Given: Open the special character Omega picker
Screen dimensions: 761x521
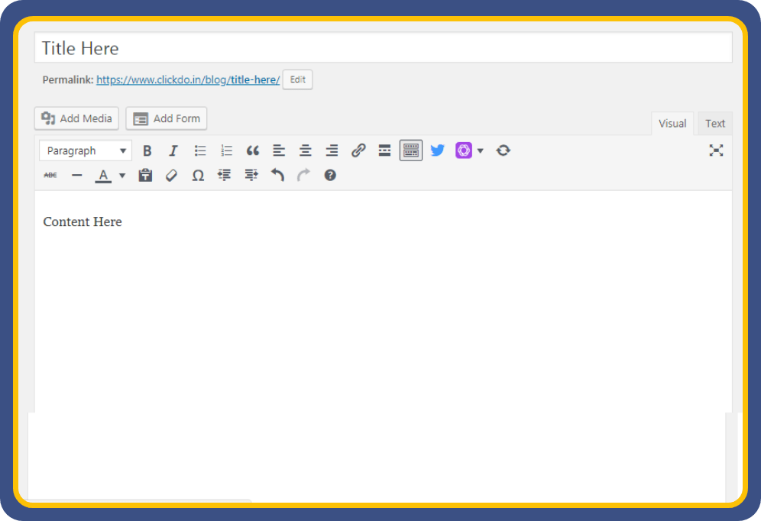Looking at the screenshot, I should coord(198,176).
